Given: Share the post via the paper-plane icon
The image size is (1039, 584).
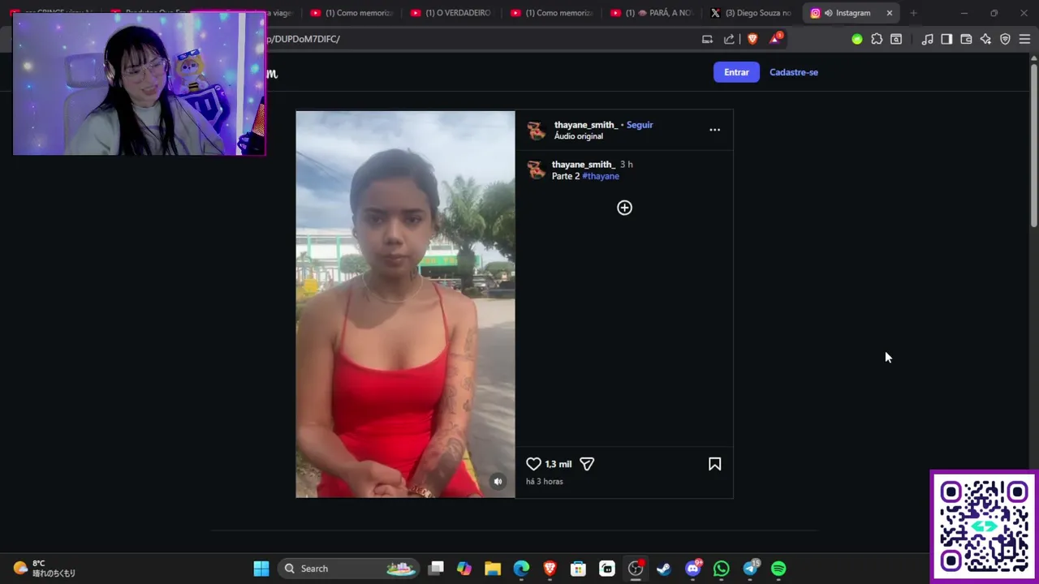Looking at the screenshot, I should 587,464.
